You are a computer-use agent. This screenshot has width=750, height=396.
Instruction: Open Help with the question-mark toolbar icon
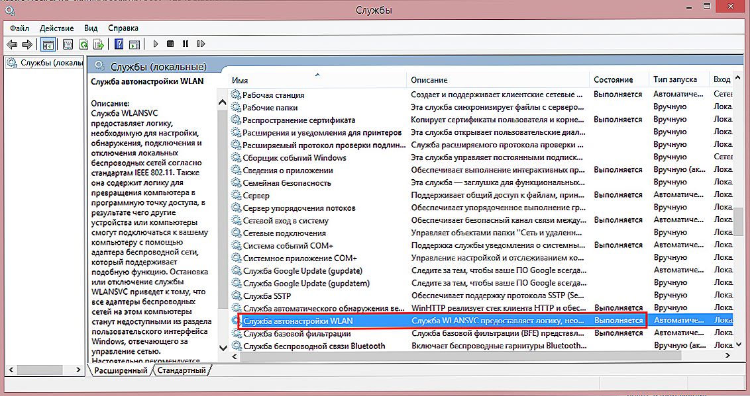(119, 44)
